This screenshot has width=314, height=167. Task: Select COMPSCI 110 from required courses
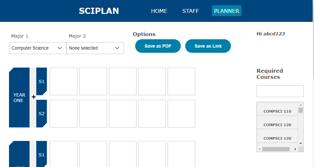tap(277, 111)
